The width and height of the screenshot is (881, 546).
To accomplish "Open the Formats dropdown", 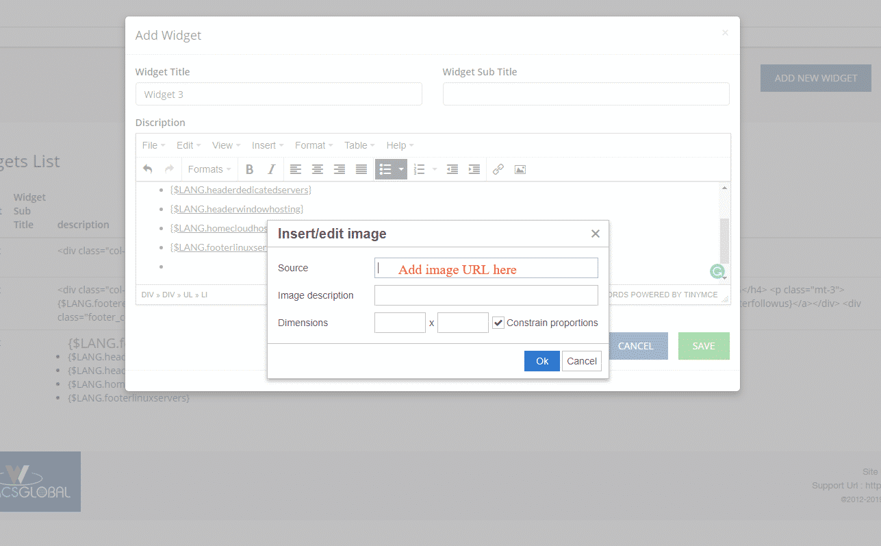I will [x=209, y=169].
